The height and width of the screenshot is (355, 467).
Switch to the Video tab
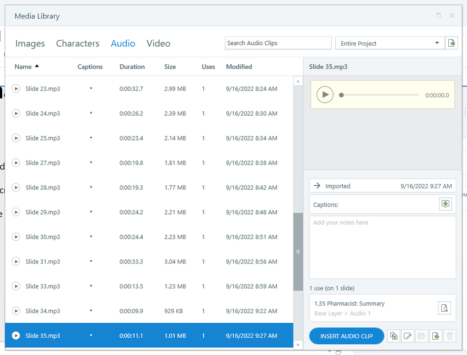pyautogui.click(x=158, y=43)
